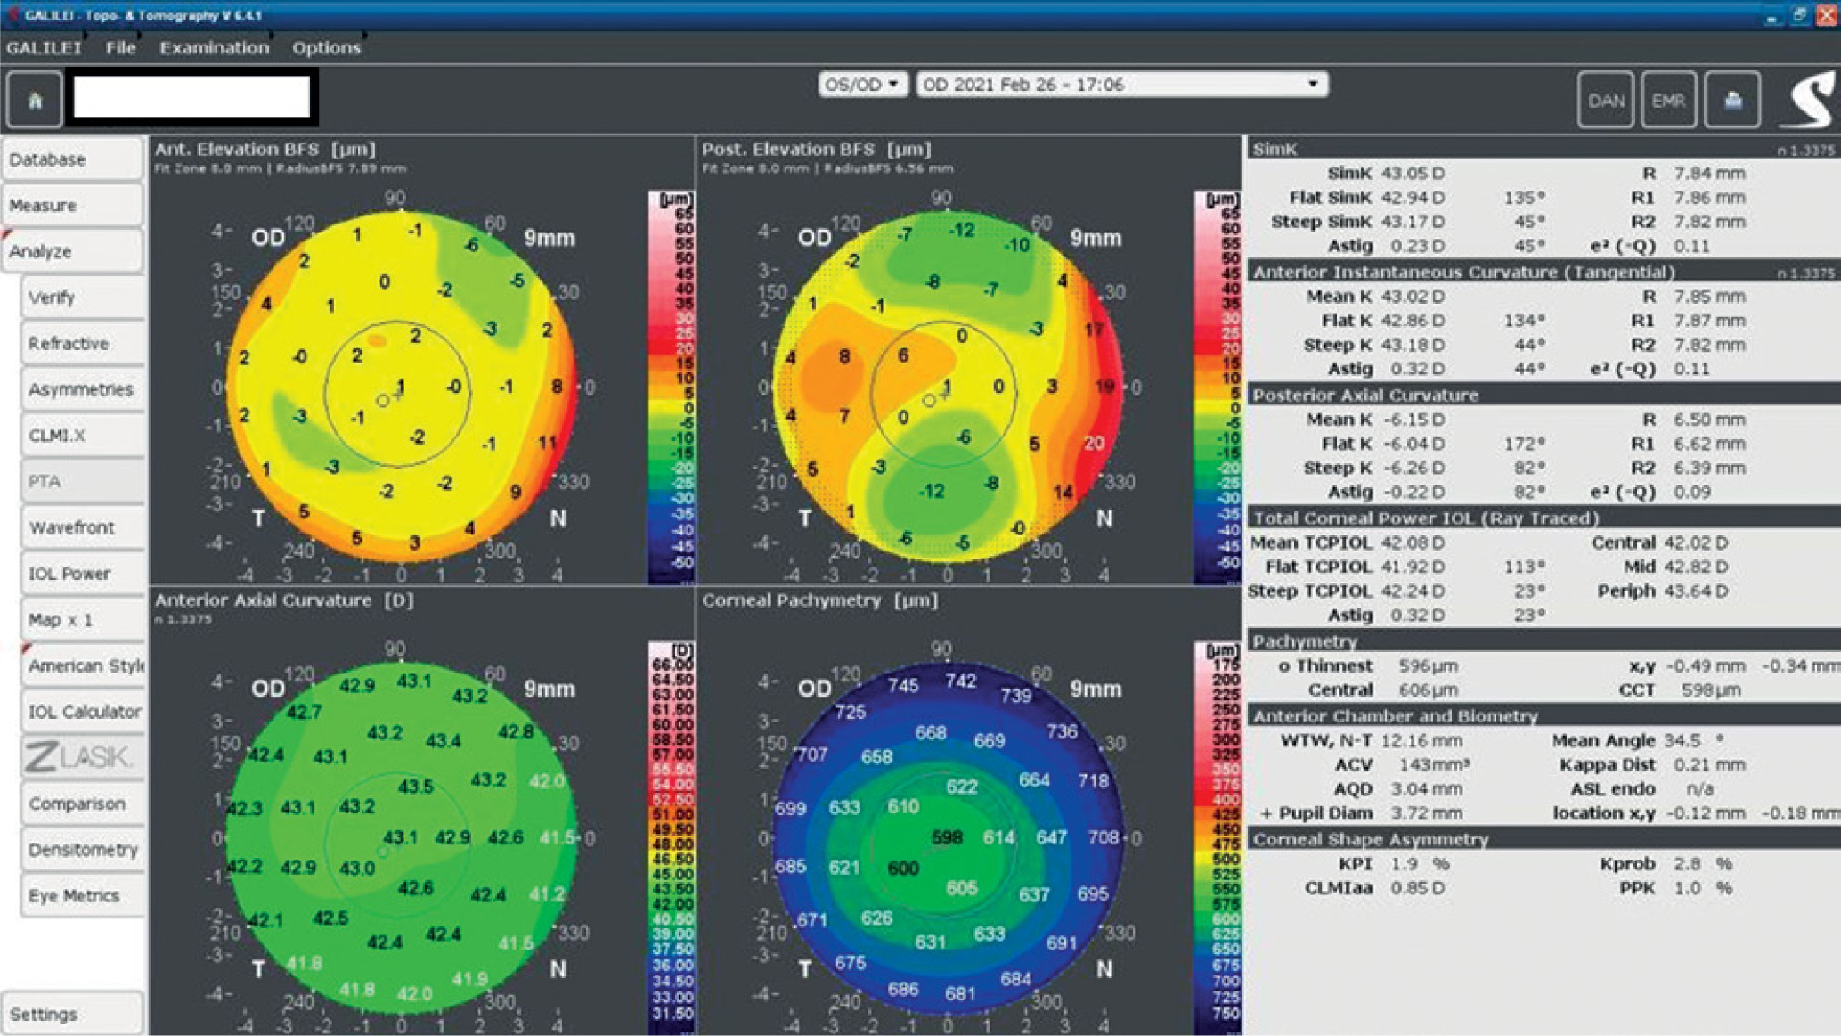Click the Settings button
The image size is (1841, 1036).
coord(71,1014)
